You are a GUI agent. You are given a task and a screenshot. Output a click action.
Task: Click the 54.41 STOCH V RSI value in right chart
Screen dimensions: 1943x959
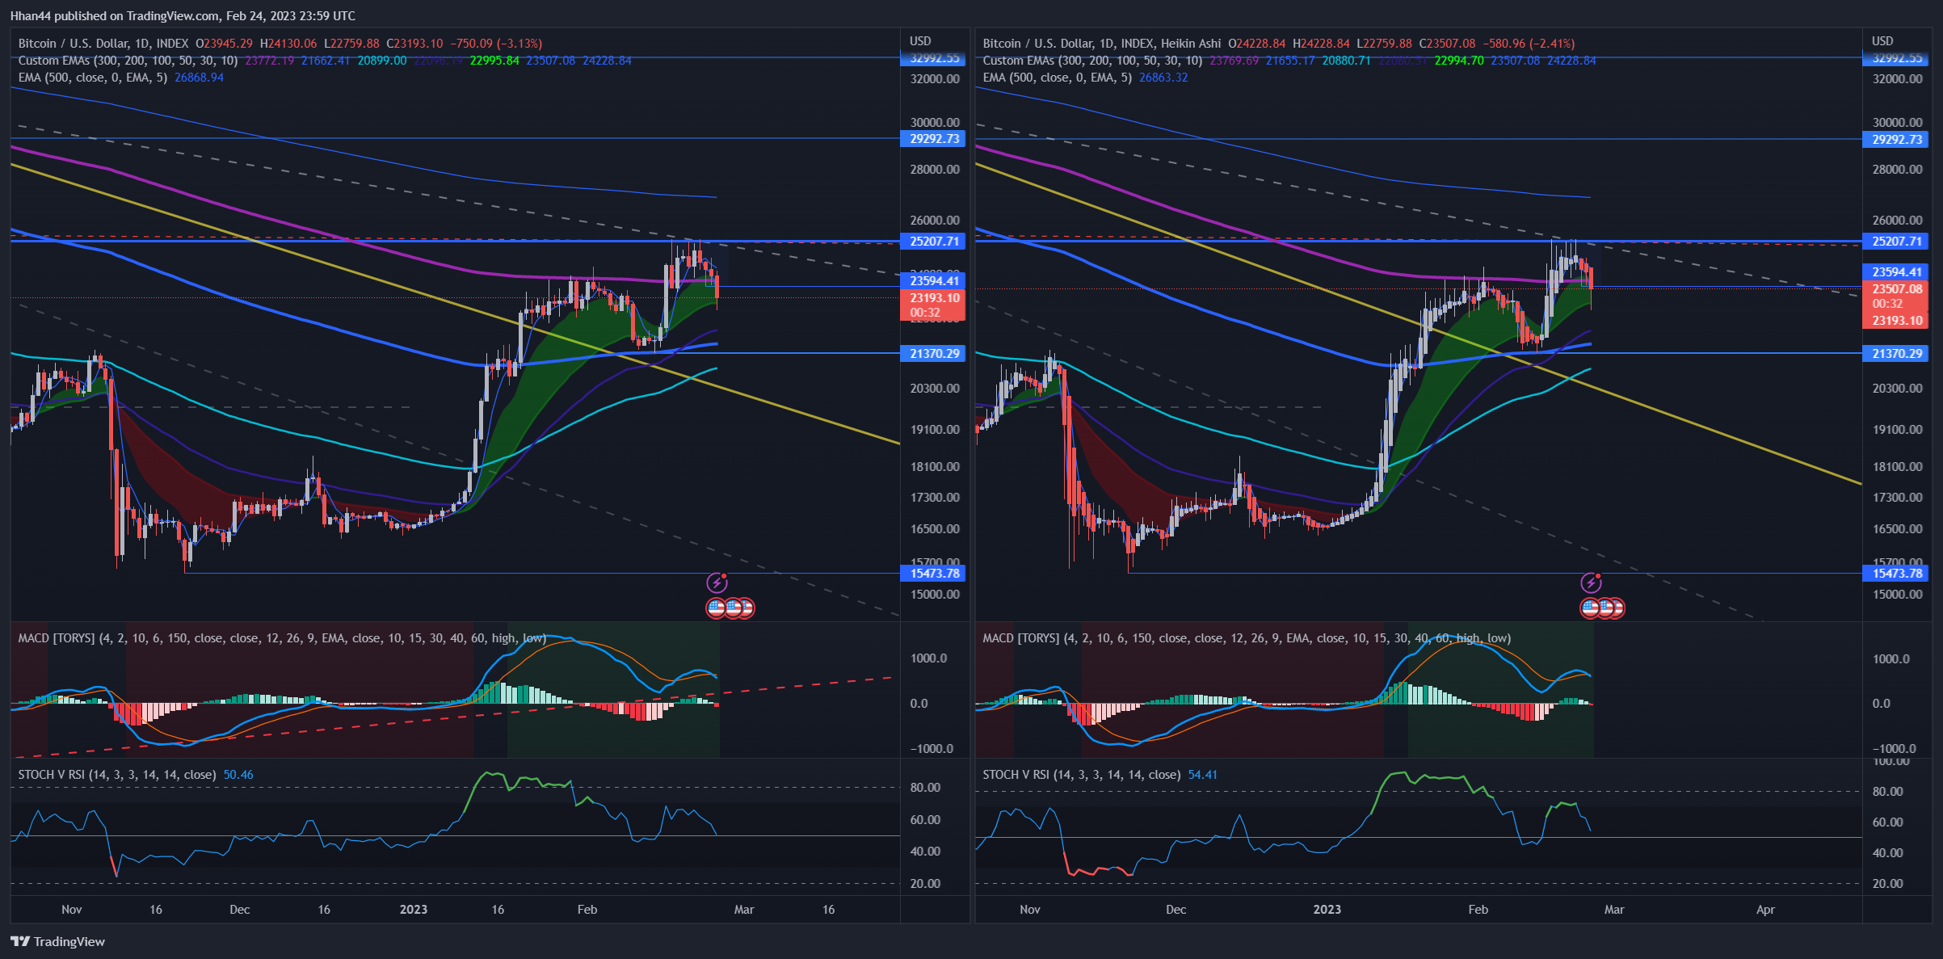click(x=1203, y=775)
